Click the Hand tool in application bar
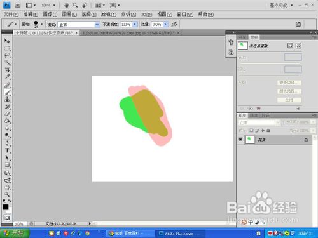The image size is (318, 238). point(66,5)
